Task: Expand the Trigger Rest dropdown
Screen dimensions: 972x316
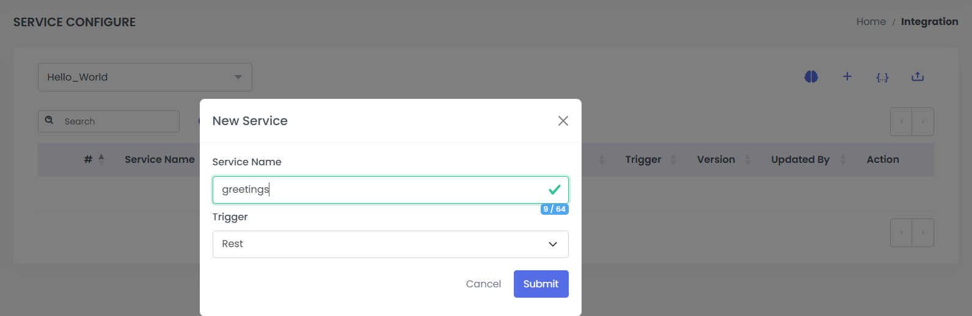Action: coord(390,244)
